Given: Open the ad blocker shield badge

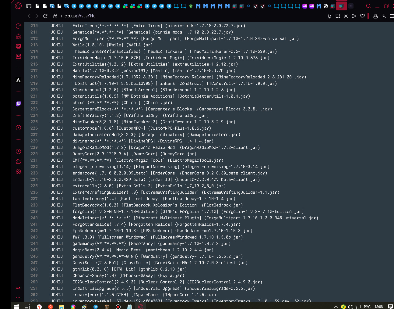Looking at the screenshot, I should (346, 16).
